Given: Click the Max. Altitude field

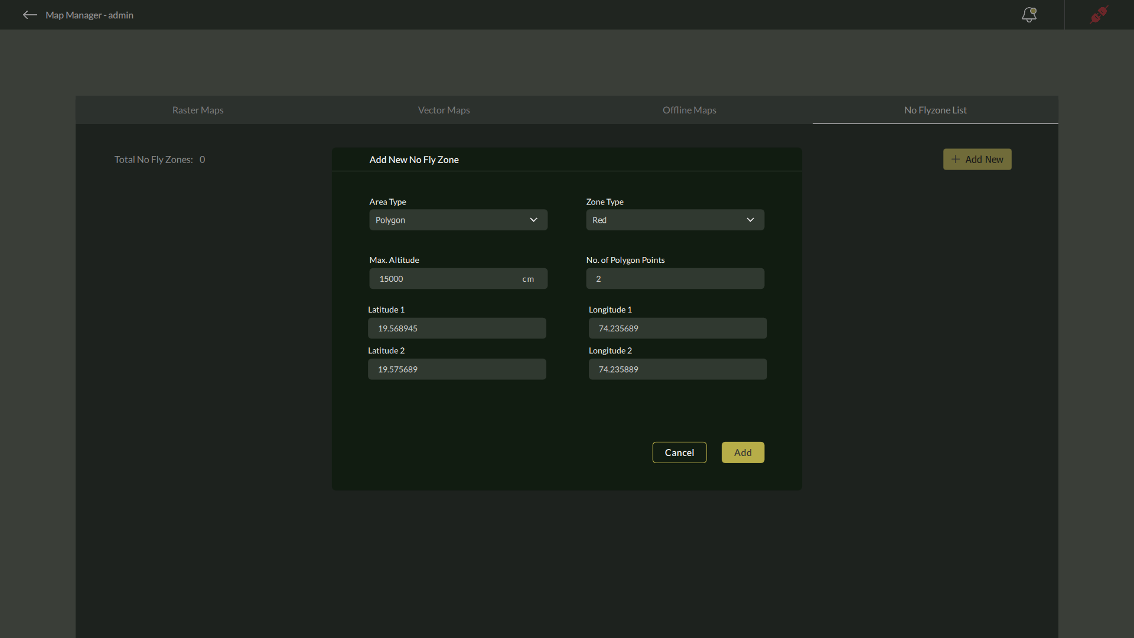Looking at the screenshot, I should pos(458,279).
